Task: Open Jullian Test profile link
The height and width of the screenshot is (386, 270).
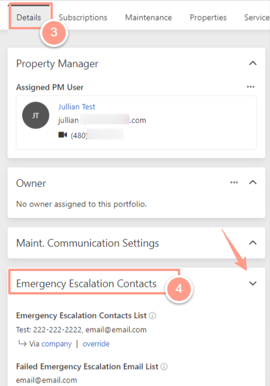Action: click(77, 107)
